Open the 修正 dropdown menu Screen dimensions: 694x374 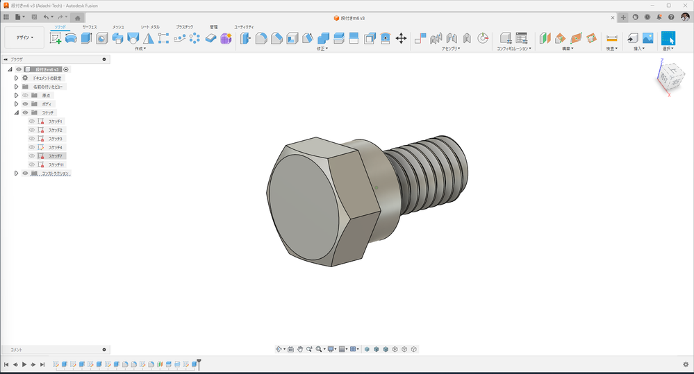[x=322, y=49]
